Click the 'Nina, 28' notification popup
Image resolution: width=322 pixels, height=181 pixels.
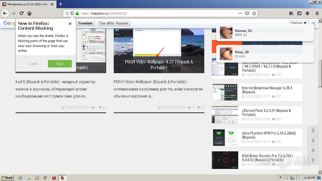(x=265, y=54)
